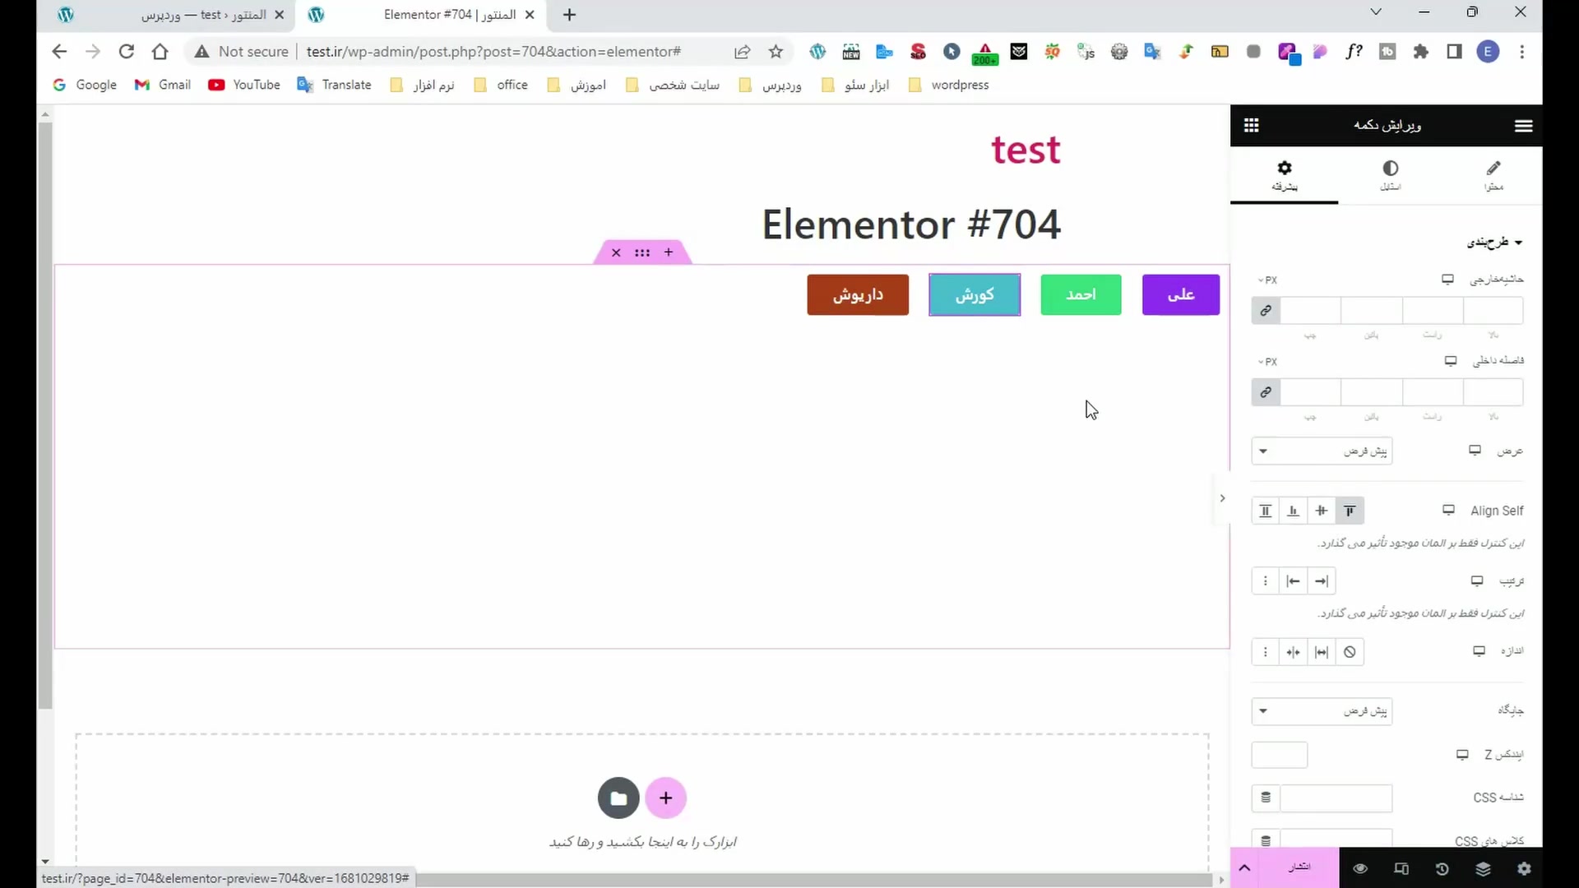Toggle linked values for padding

[x=1266, y=392]
